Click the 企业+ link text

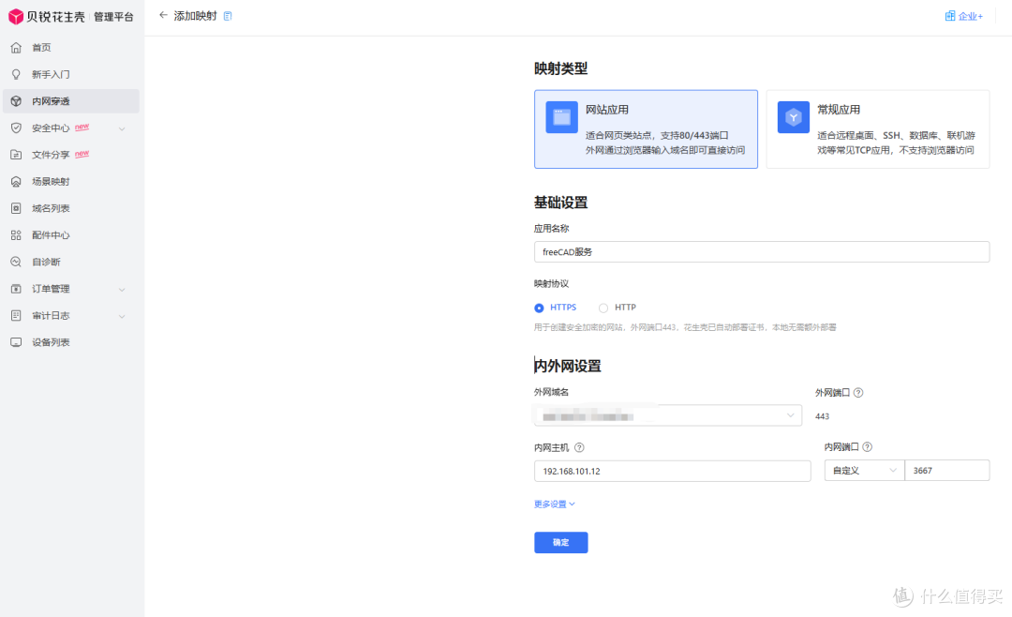971,16
